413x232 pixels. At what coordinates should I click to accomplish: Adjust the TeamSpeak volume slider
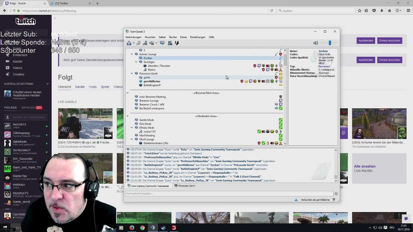click(x=330, y=43)
